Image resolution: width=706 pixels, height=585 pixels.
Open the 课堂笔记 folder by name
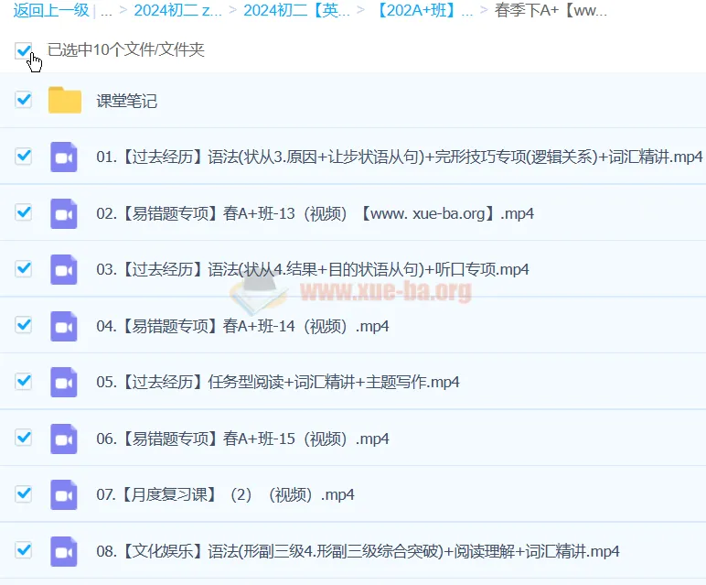(x=127, y=101)
